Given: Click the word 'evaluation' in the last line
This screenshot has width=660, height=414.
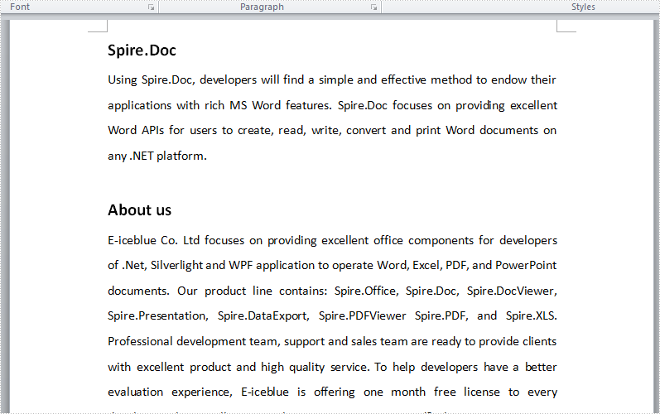Looking at the screenshot, I should coord(136,392).
